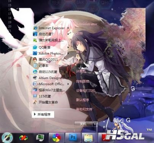The width and height of the screenshot is (154, 143).
Task: Open the shutdown options arrow next to 关机
Action: click(95, 124)
